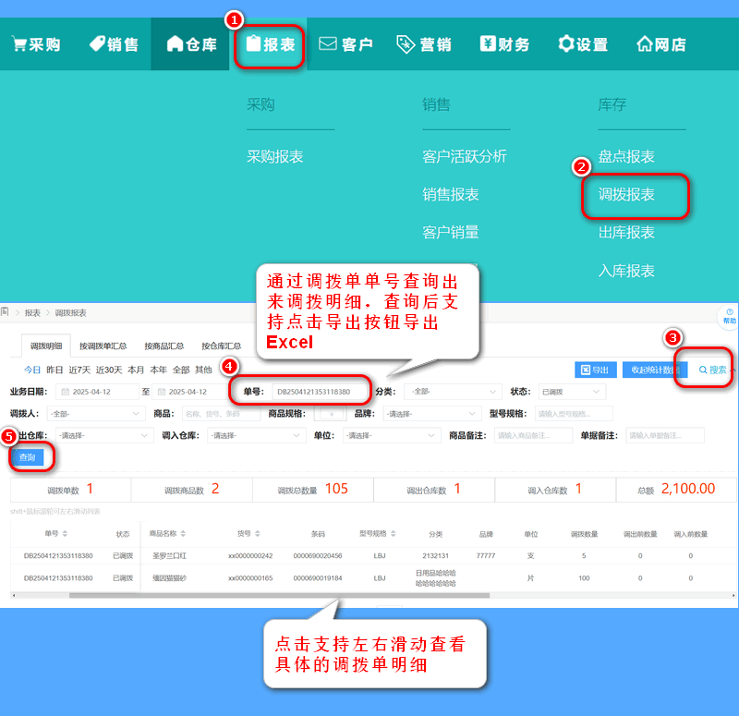The width and height of the screenshot is (739, 716).
Task: Open the 营销 top menu
Action: point(424,44)
